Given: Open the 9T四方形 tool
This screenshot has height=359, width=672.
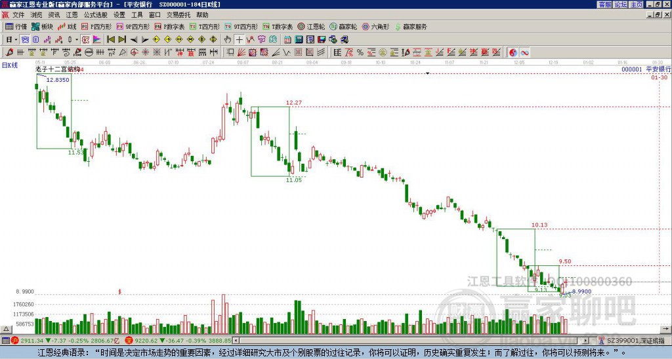Looking at the screenshot, I should (241, 26).
